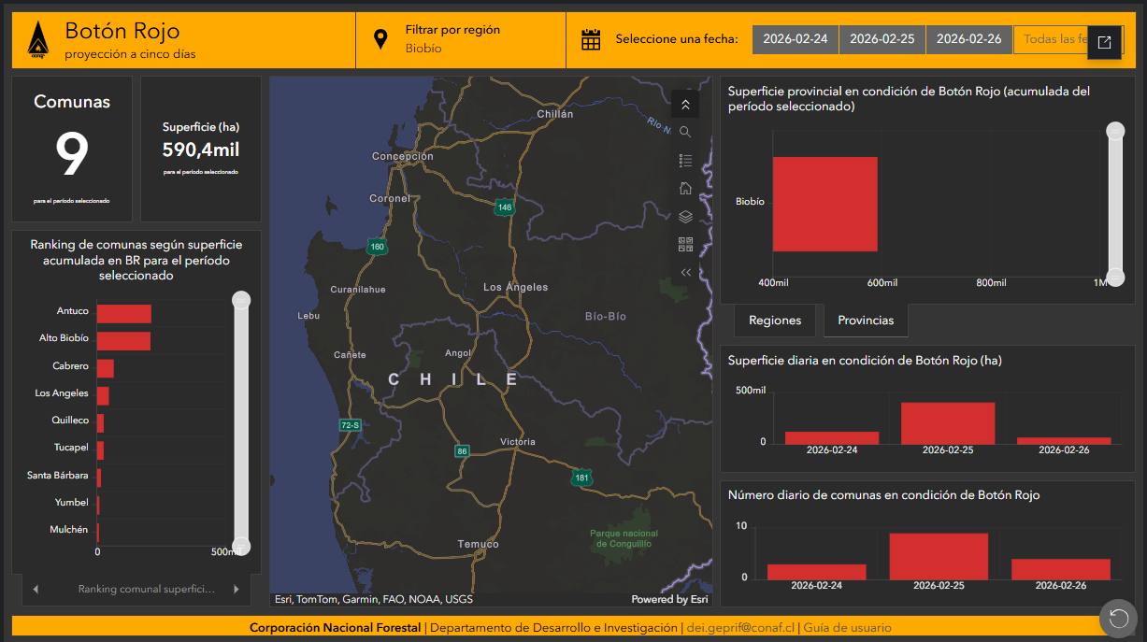This screenshot has width=1147, height=642.
Task: Click the ranking chart's top slider handle
Action: click(x=241, y=300)
